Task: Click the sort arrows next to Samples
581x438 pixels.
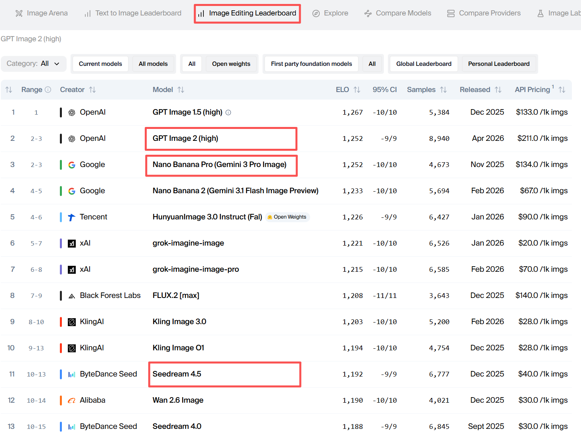Action: tap(443, 90)
